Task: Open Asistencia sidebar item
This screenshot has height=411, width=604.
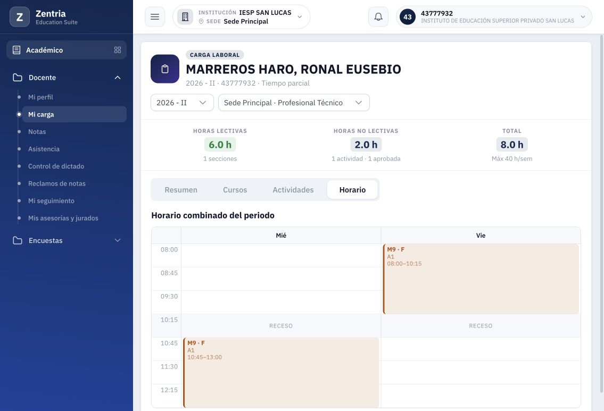Action: point(75,149)
